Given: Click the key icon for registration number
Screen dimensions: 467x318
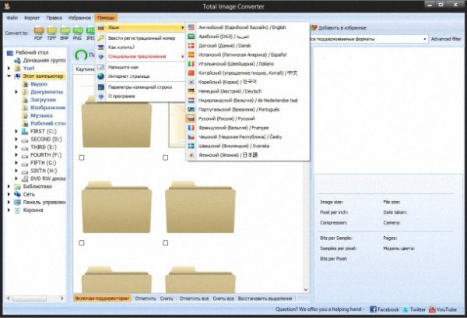Looking at the screenshot, I should [101, 38].
